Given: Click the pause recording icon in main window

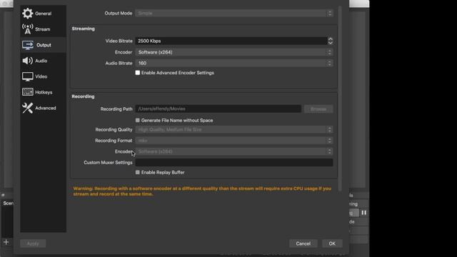Looking at the screenshot, I should [x=363, y=213].
